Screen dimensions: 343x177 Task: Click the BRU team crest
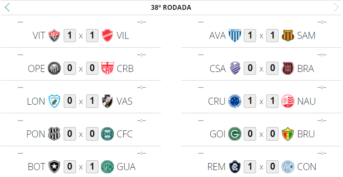click(288, 134)
